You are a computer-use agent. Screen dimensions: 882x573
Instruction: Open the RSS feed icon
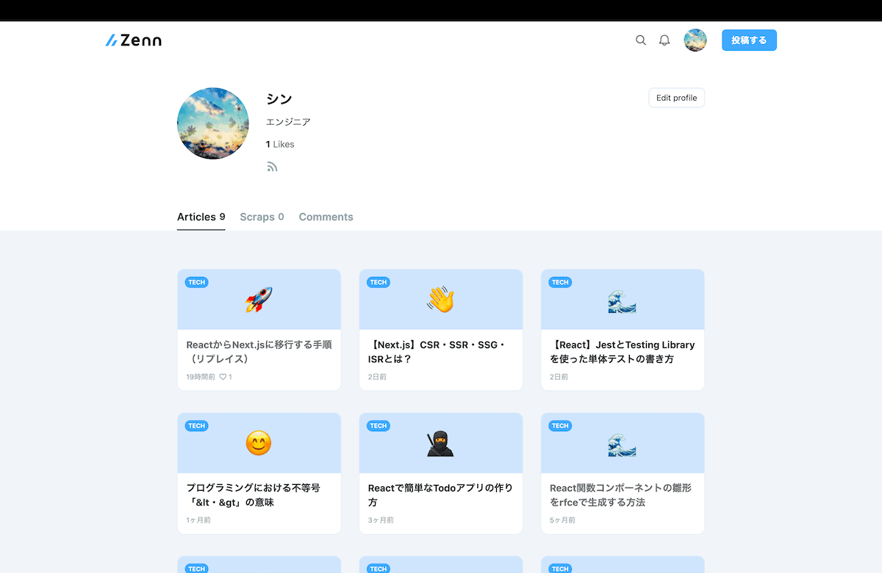[x=272, y=167]
